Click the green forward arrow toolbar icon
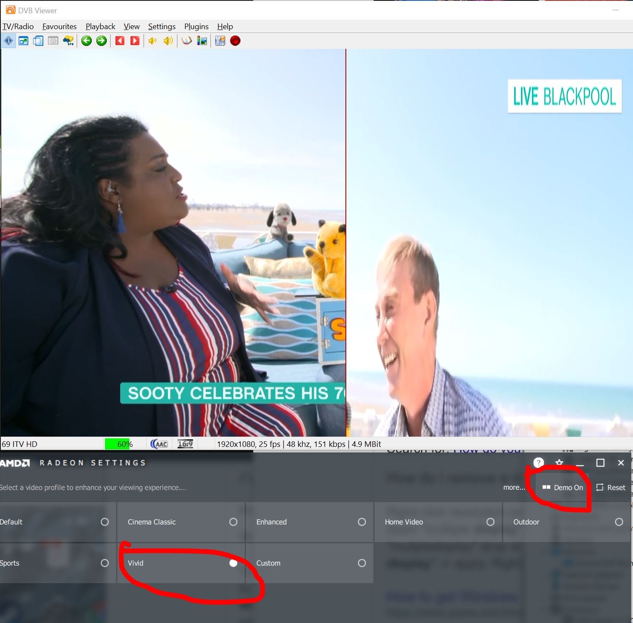Image resolution: width=633 pixels, height=623 pixels. (102, 41)
